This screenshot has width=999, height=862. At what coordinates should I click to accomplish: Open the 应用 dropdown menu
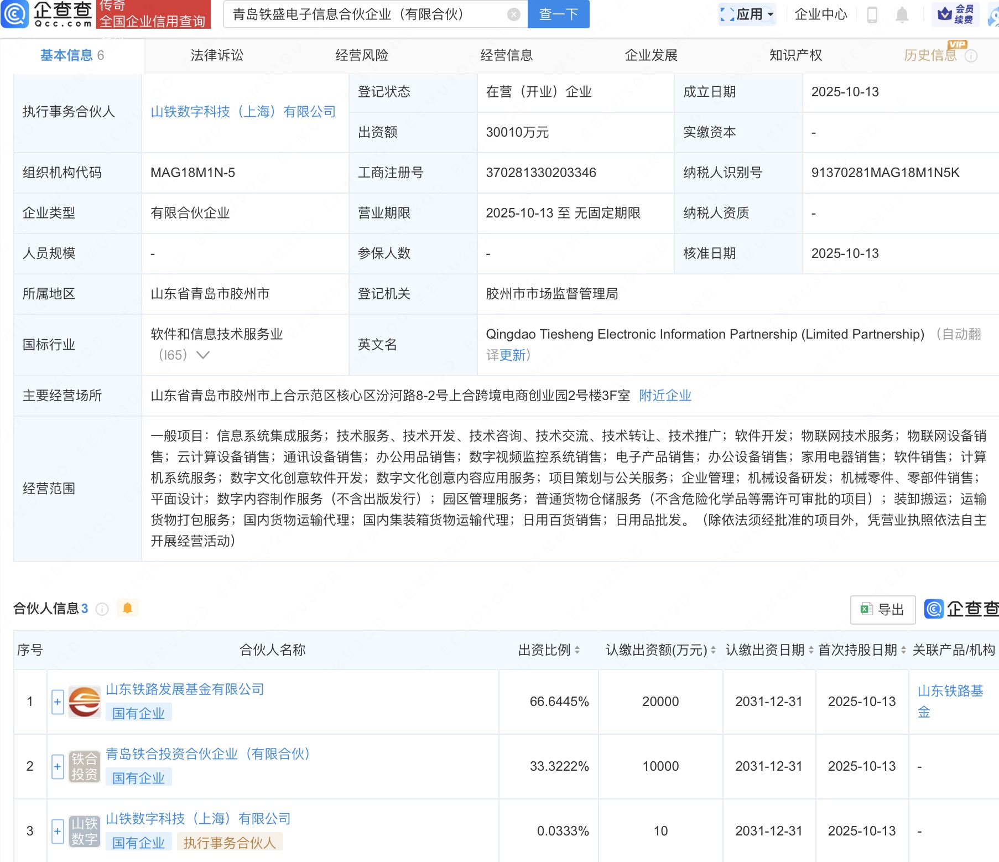point(747,14)
